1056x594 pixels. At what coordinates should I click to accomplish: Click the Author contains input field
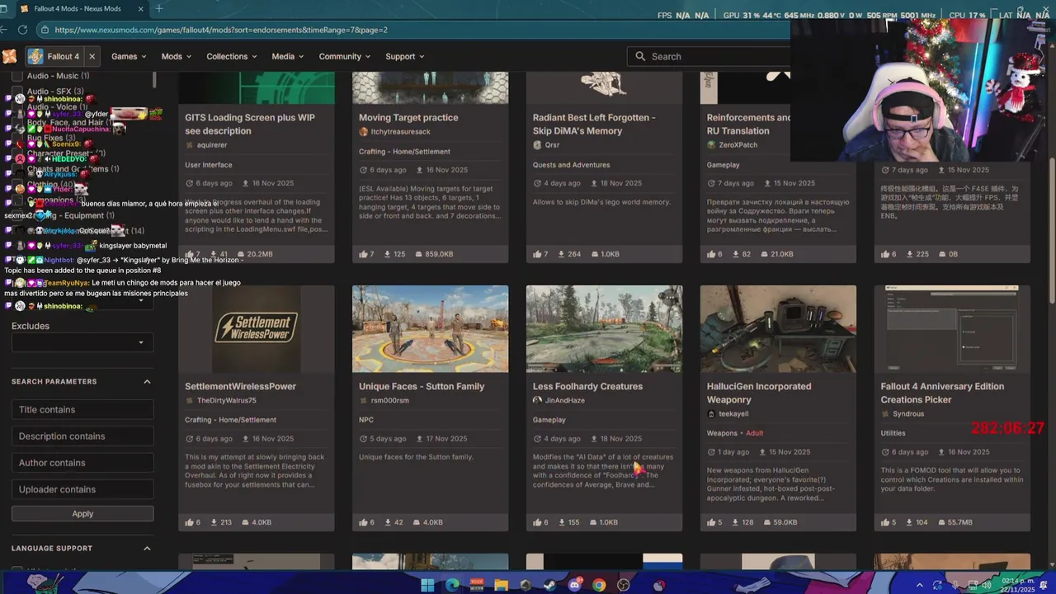click(x=82, y=463)
